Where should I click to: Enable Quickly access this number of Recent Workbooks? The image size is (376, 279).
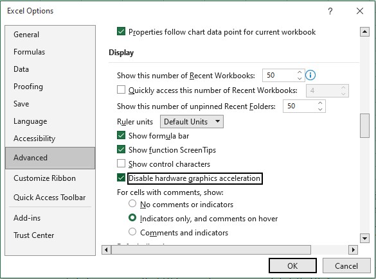coord(121,90)
